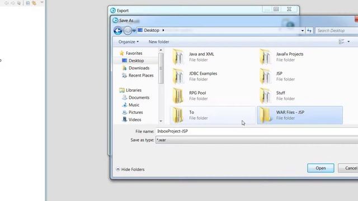Open the Documents library
Screen dimensions: 358x201
[x=135, y=98]
